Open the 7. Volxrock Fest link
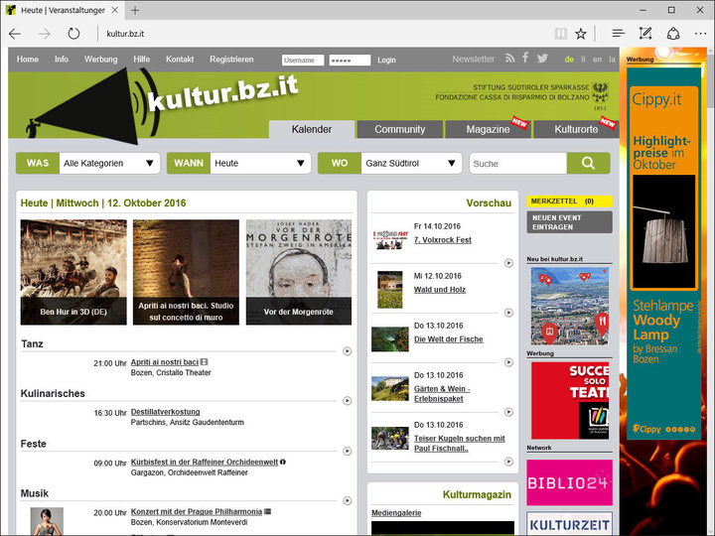 tap(443, 240)
